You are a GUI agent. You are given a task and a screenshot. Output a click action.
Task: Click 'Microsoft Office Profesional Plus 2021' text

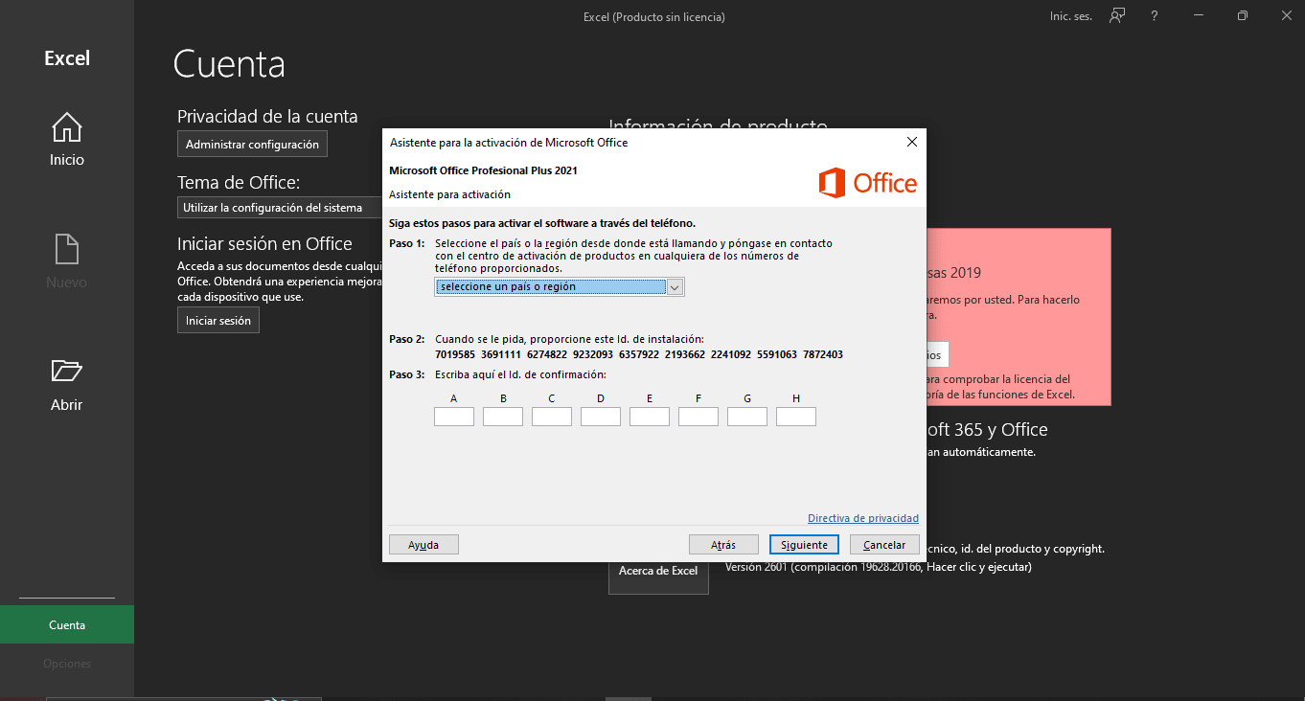[x=483, y=170]
